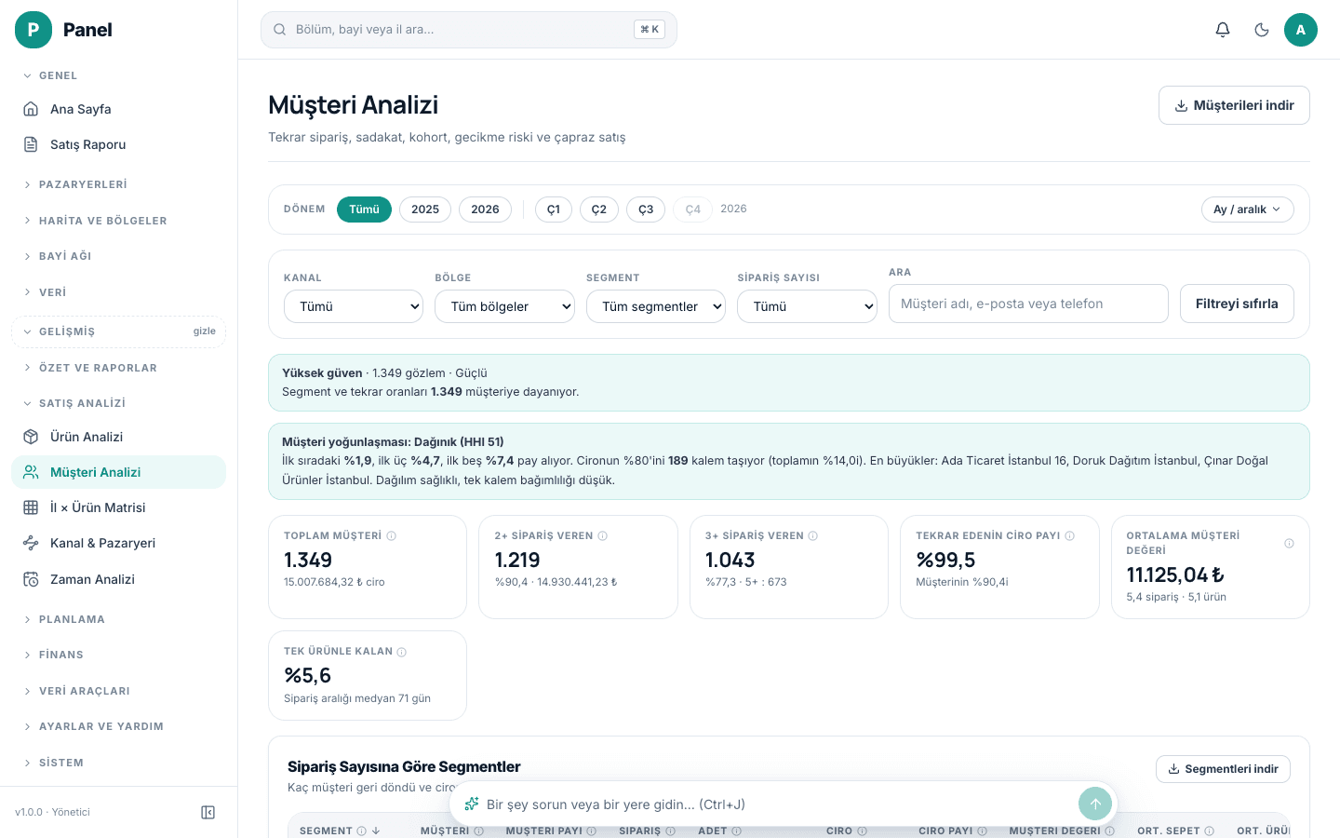Open Zaman Analizi page
Image resolution: width=1340 pixels, height=838 pixels.
click(x=118, y=579)
